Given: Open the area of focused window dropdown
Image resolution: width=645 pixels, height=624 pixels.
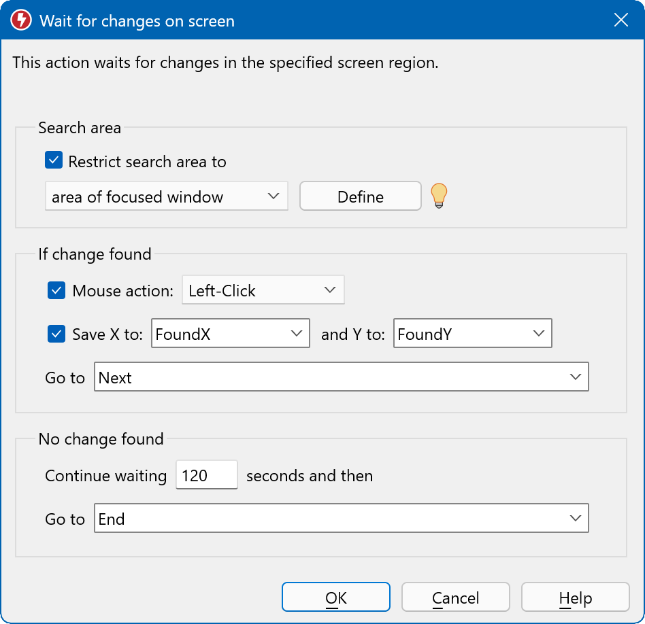Looking at the screenshot, I should pos(167,196).
